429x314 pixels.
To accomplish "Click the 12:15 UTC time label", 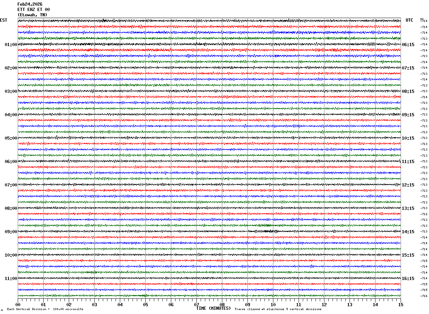I will click(408, 185).
